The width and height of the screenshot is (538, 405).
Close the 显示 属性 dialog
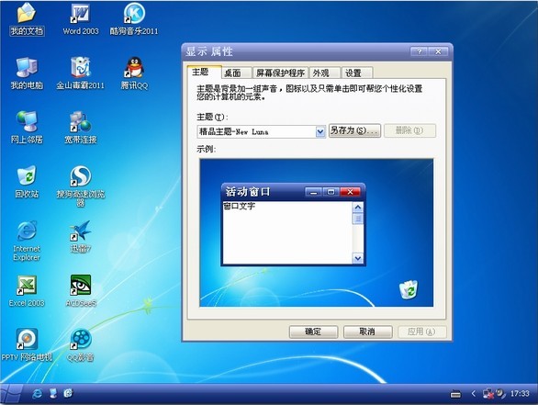[438, 51]
